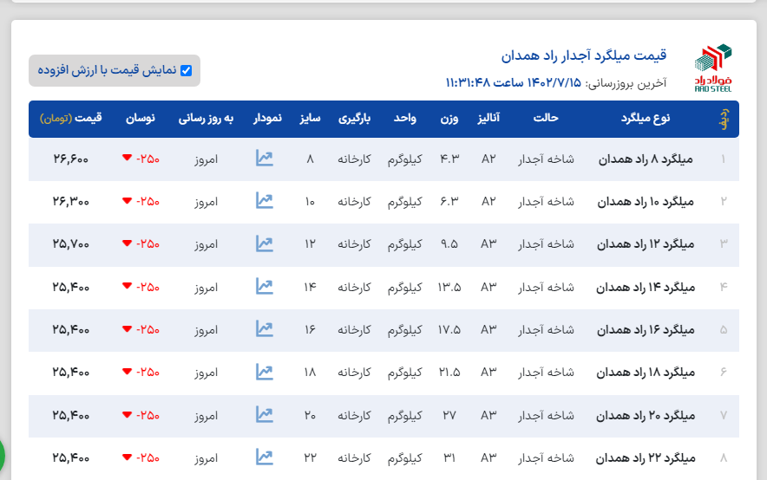
Task: Click price 26,600 in first row
Action: (70, 159)
